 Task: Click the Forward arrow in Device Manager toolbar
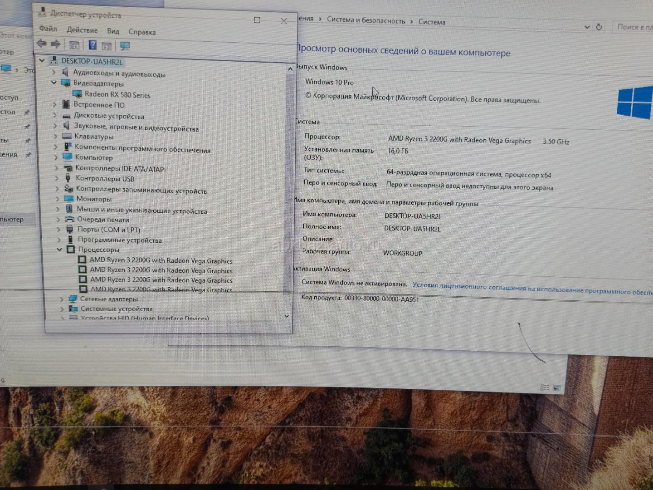(x=55, y=44)
